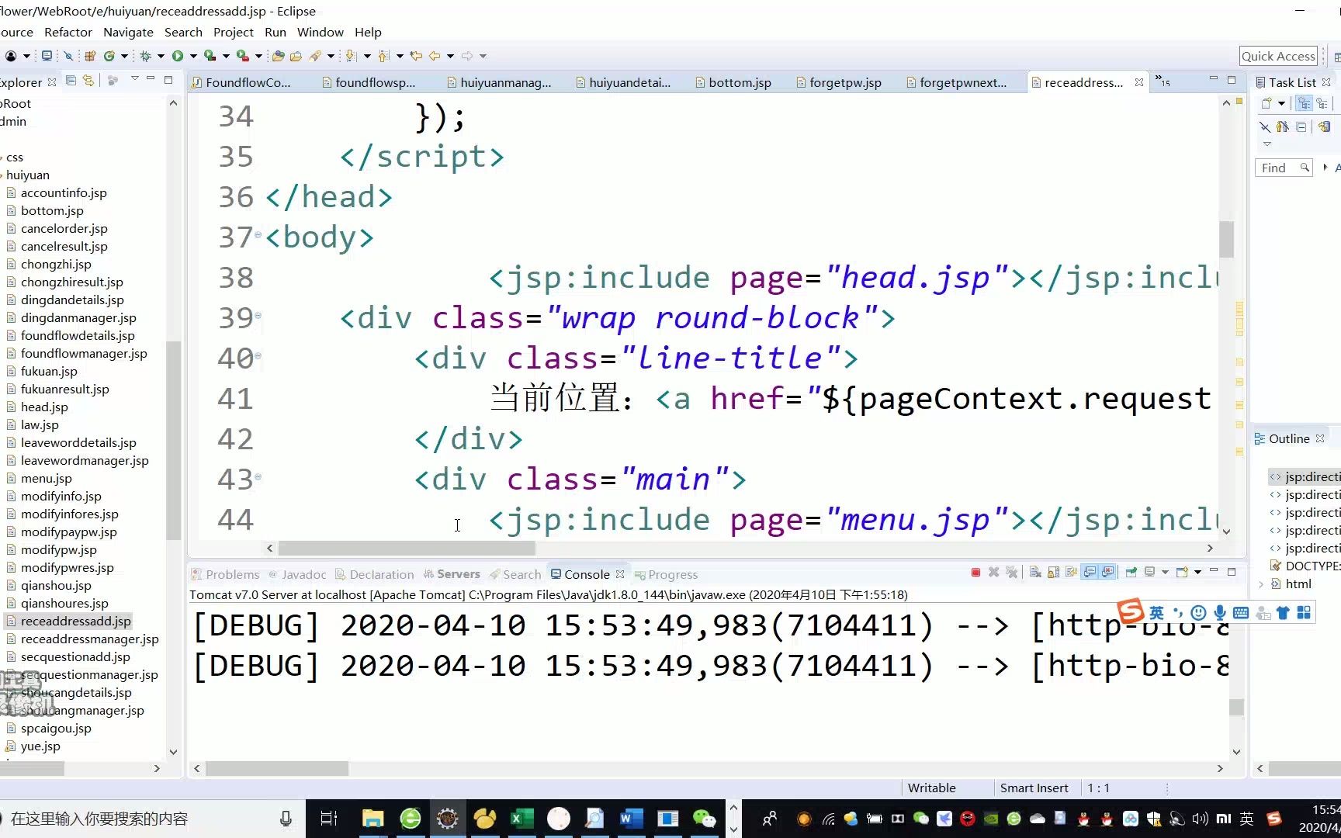Click Display Selected Console monitor icon
The width and height of the screenshot is (1341, 838).
tap(1150, 573)
